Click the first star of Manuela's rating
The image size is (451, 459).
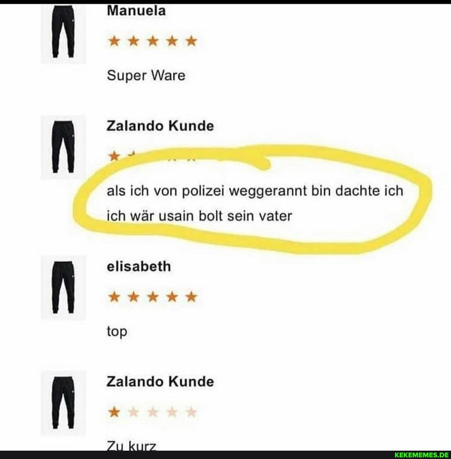point(114,41)
